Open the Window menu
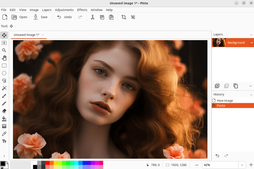Screen dimensions: 254x169 click(97, 10)
